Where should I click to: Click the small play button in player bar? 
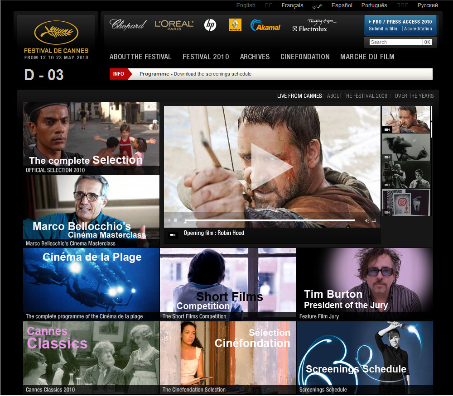tap(169, 220)
